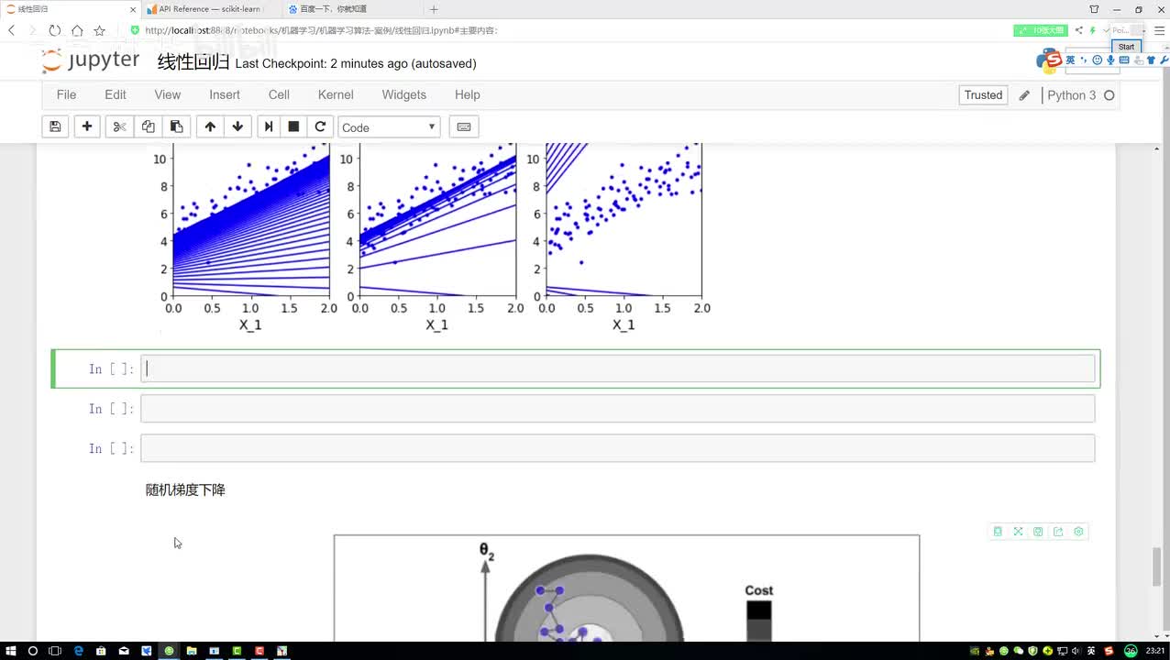This screenshot has width=1170, height=660.
Task: Open the Cell menu
Action: pos(279,94)
